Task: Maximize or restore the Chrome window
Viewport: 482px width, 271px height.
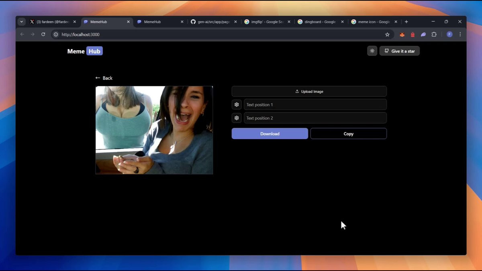Action: (446, 22)
